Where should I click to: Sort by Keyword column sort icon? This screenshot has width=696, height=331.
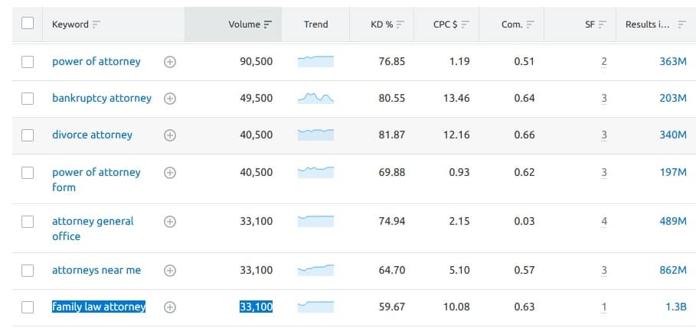click(x=96, y=24)
